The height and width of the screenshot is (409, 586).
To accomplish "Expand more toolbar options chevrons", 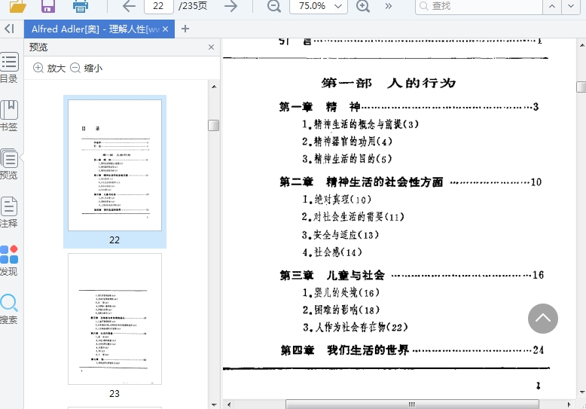I will [x=389, y=6].
